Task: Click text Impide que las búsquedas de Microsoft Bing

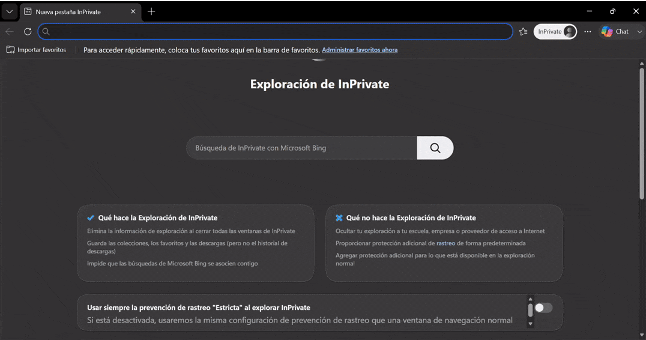Action: point(172,263)
